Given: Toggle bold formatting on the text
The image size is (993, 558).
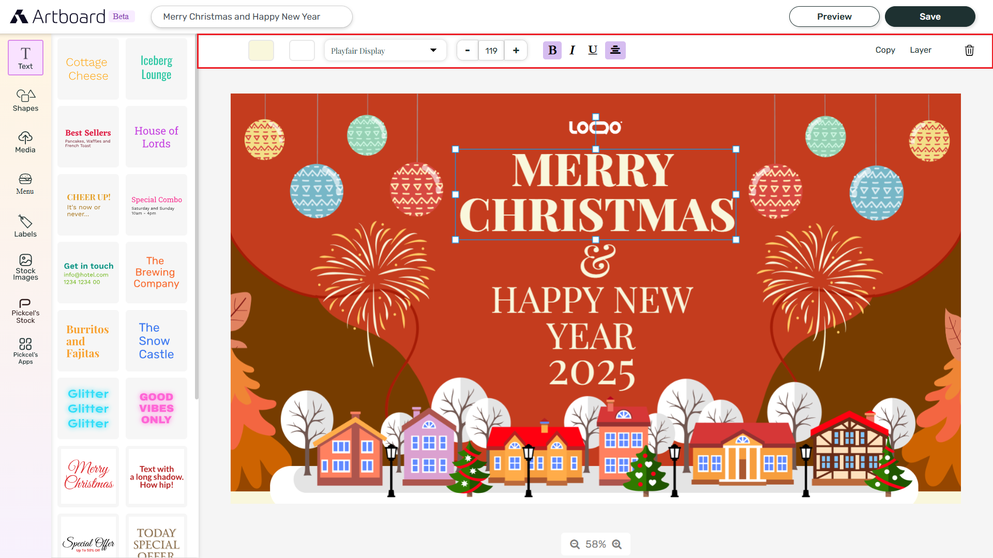Looking at the screenshot, I should [552, 50].
